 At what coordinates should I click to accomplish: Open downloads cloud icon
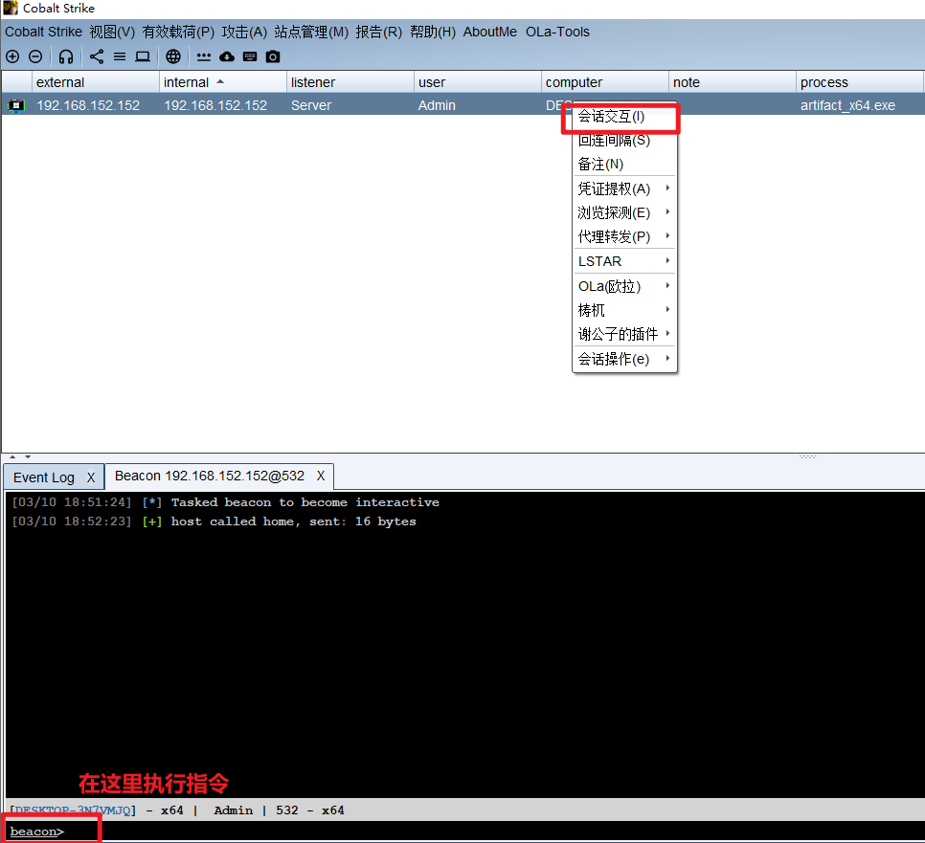click(x=227, y=56)
